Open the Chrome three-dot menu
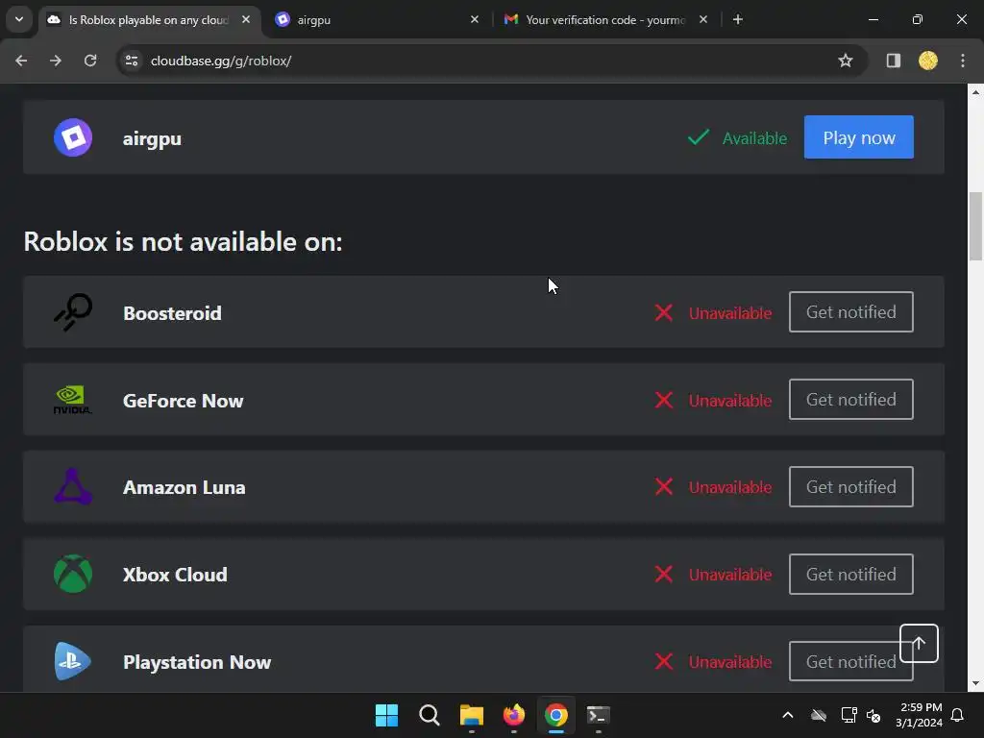Viewport: 984px width, 738px height. pyautogui.click(x=963, y=61)
